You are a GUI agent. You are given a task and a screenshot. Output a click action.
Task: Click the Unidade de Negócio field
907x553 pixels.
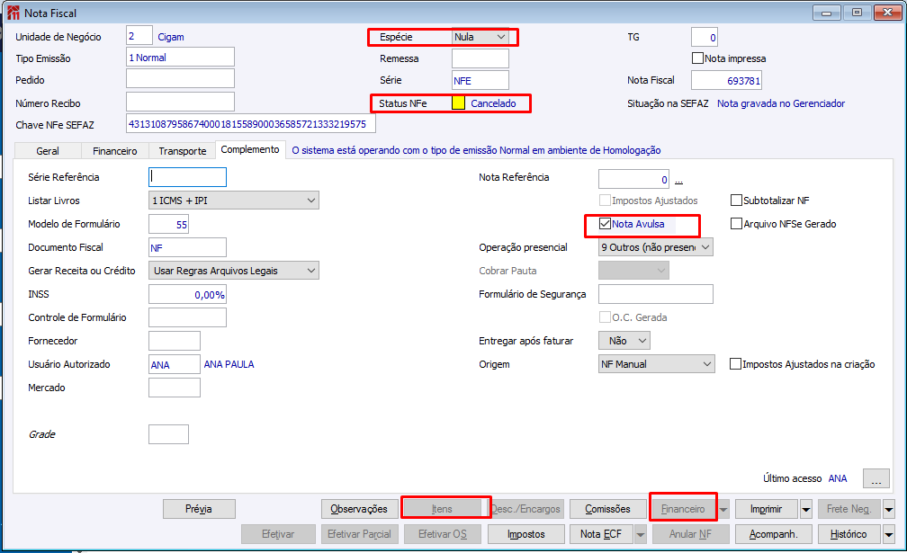click(x=139, y=35)
